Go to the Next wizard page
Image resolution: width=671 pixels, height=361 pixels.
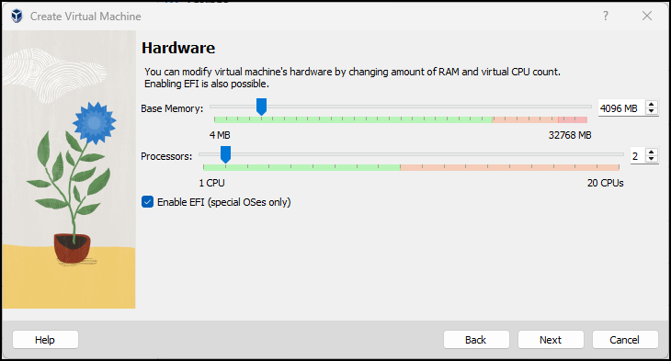551,340
